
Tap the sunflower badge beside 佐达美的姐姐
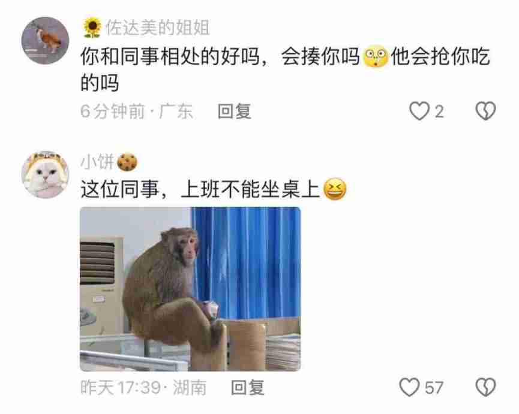pos(92,28)
